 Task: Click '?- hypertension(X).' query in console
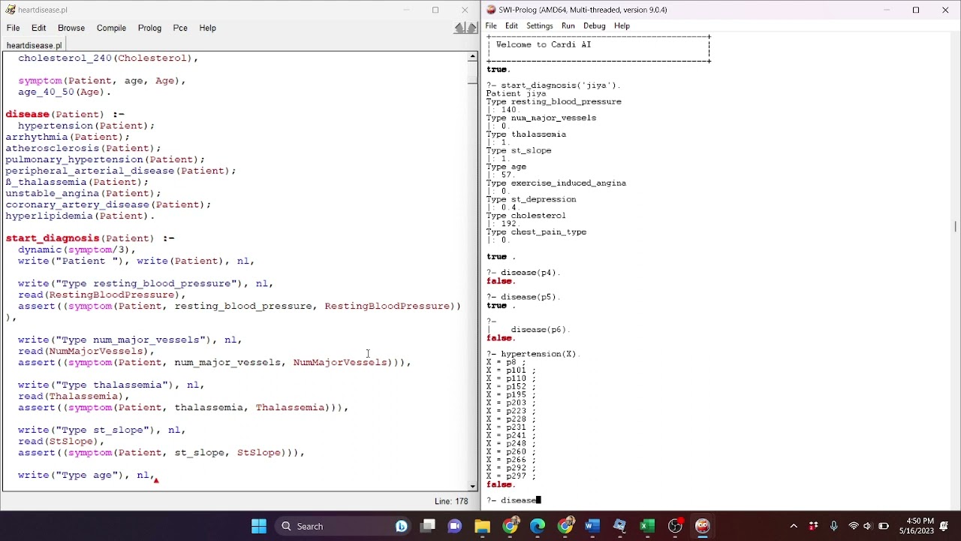point(533,354)
